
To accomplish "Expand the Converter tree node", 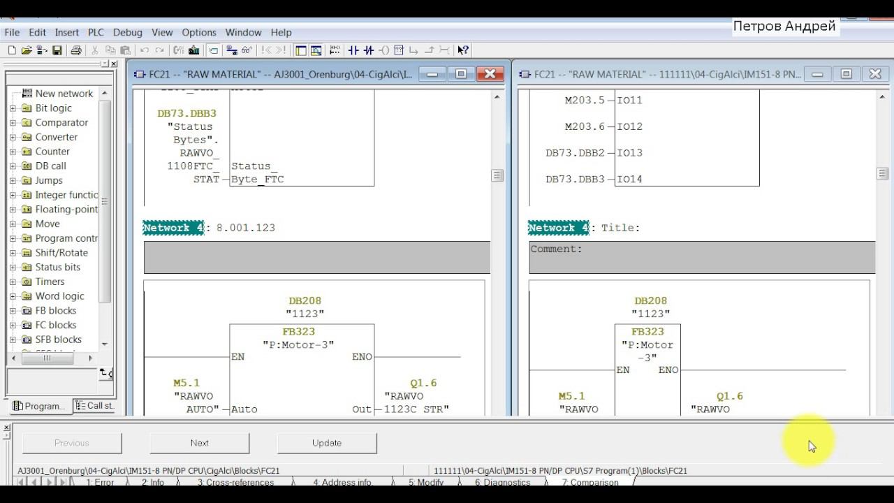I will 13,138.
